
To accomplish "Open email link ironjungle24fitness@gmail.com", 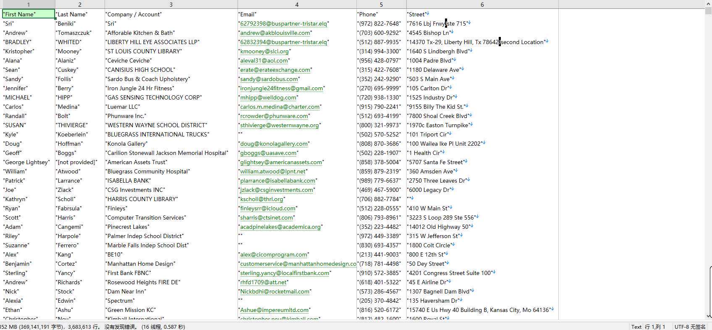I will coord(282,88).
